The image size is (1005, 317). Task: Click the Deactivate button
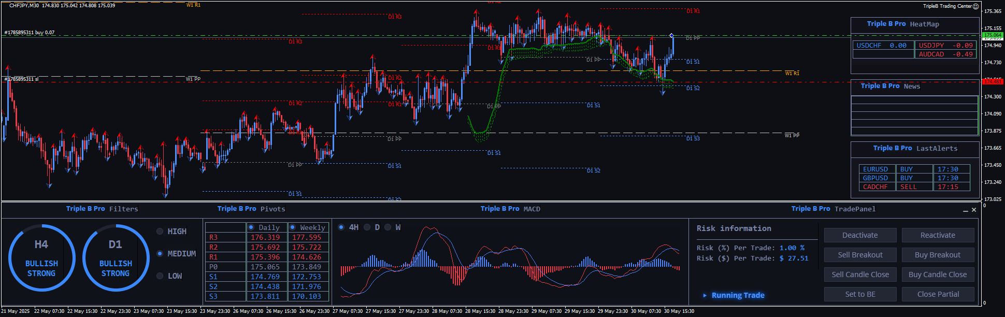pyautogui.click(x=860, y=235)
